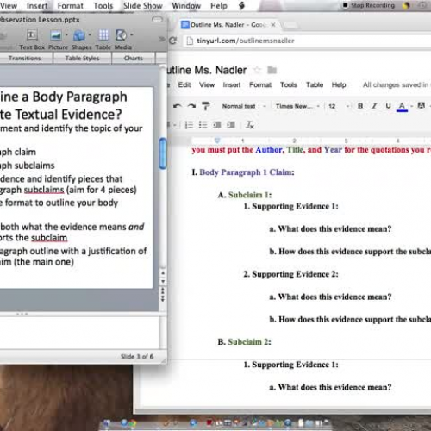This screenshot has height=431, width=431.
Task: Open the new browser tab button
Action: [290, 25]
